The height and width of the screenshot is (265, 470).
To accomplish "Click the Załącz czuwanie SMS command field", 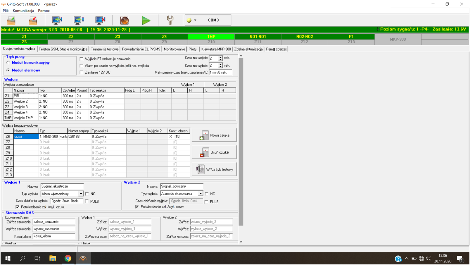I will click(x=54, y=222).
